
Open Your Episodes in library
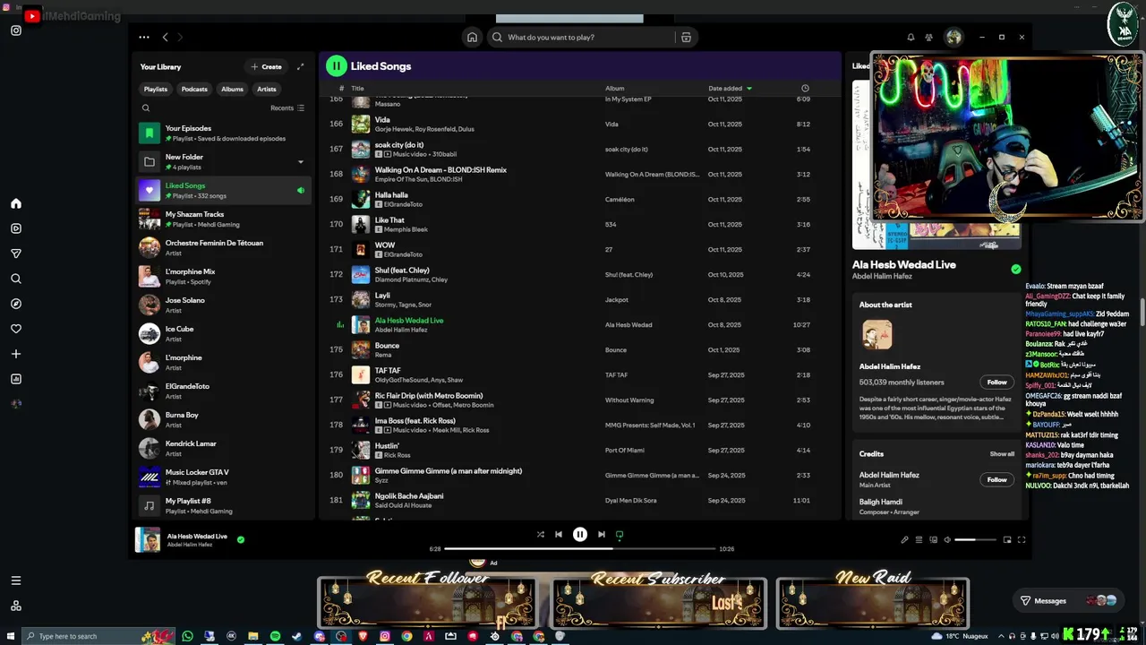pos(223,133)
